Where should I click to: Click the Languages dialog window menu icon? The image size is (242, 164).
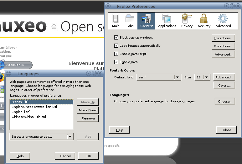[x=8, y=73]
